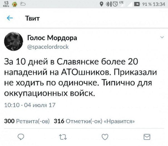Tap the battery icon in the status bar
This screenshot has height=146, width=168.
coord(138,4)
